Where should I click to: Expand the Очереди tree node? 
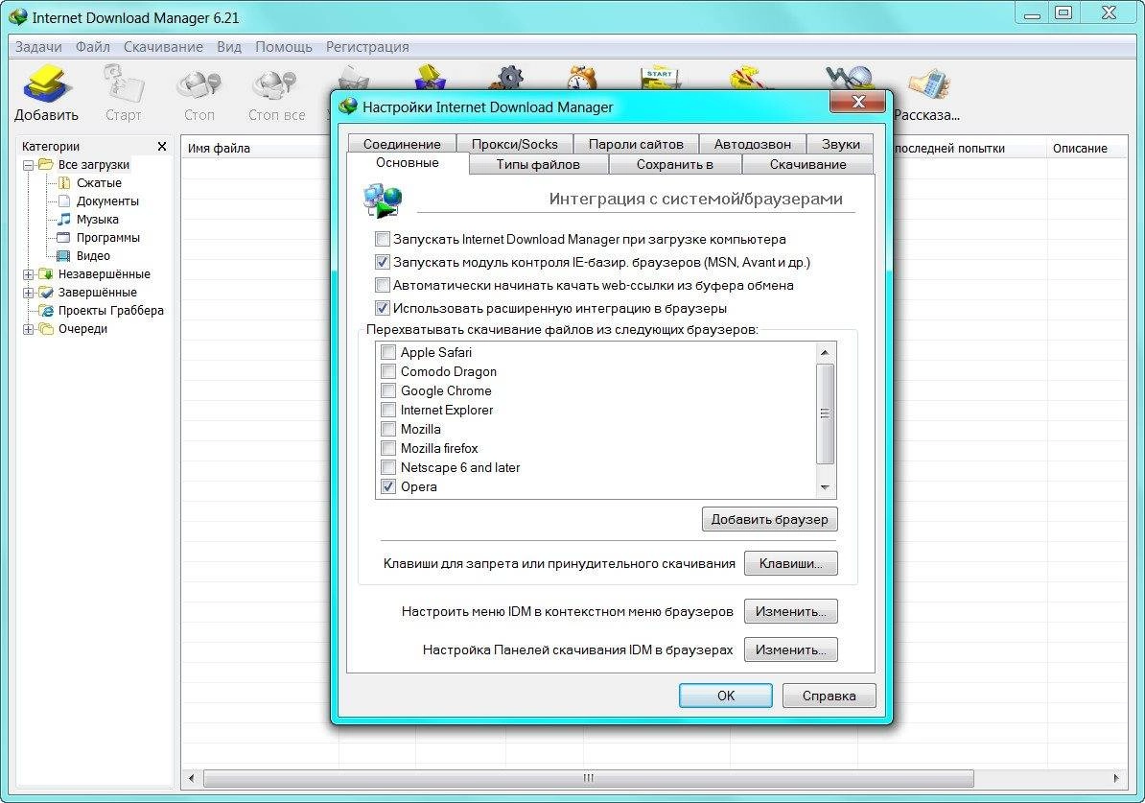28,329
